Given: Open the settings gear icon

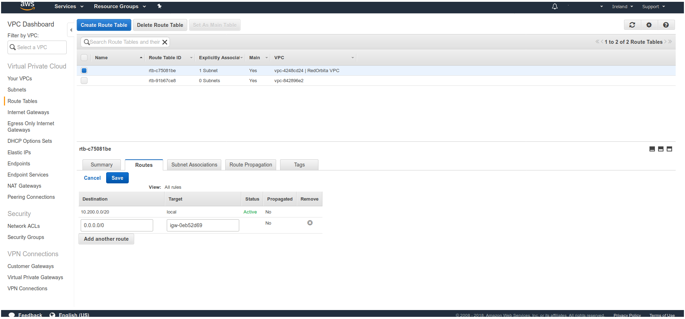Looking at the screenshot, I should 649,25.
